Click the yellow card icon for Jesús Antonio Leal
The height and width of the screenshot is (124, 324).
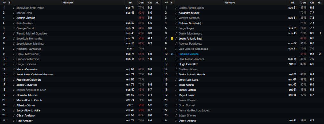[x=172, y=38]
